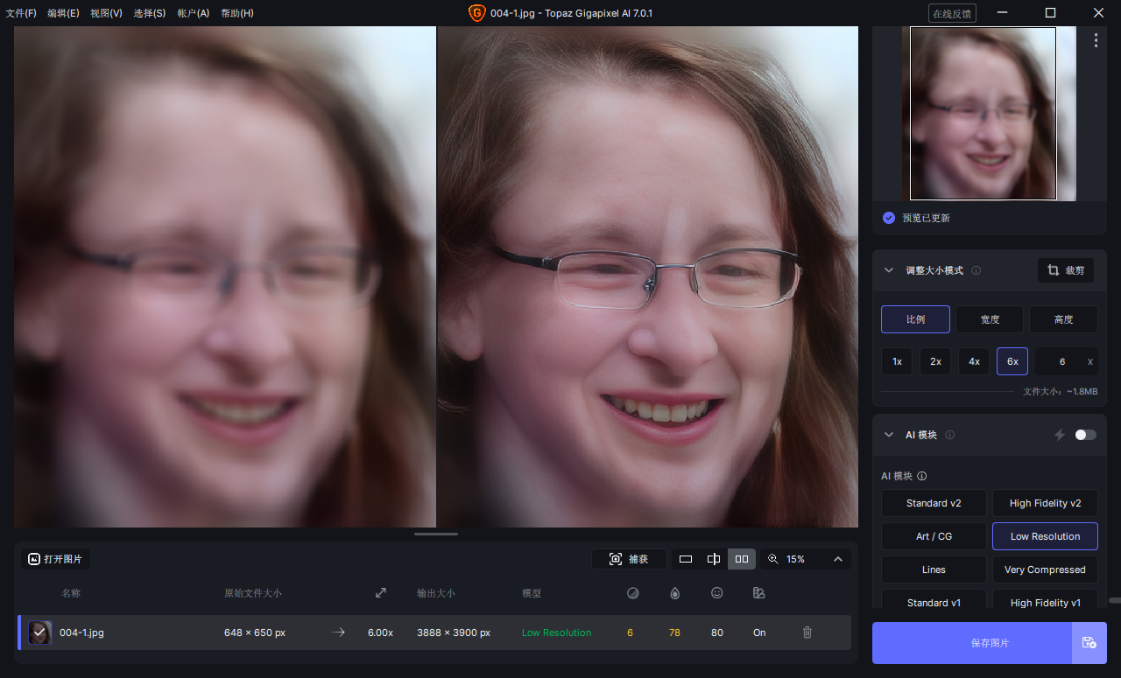Click the face recovery smiley column icon
The image size is (1121, 678).
coord(716,593)
